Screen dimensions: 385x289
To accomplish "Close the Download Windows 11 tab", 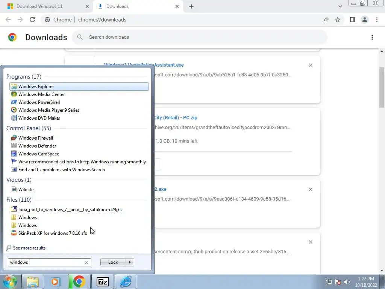I will [x=87, y=7].
